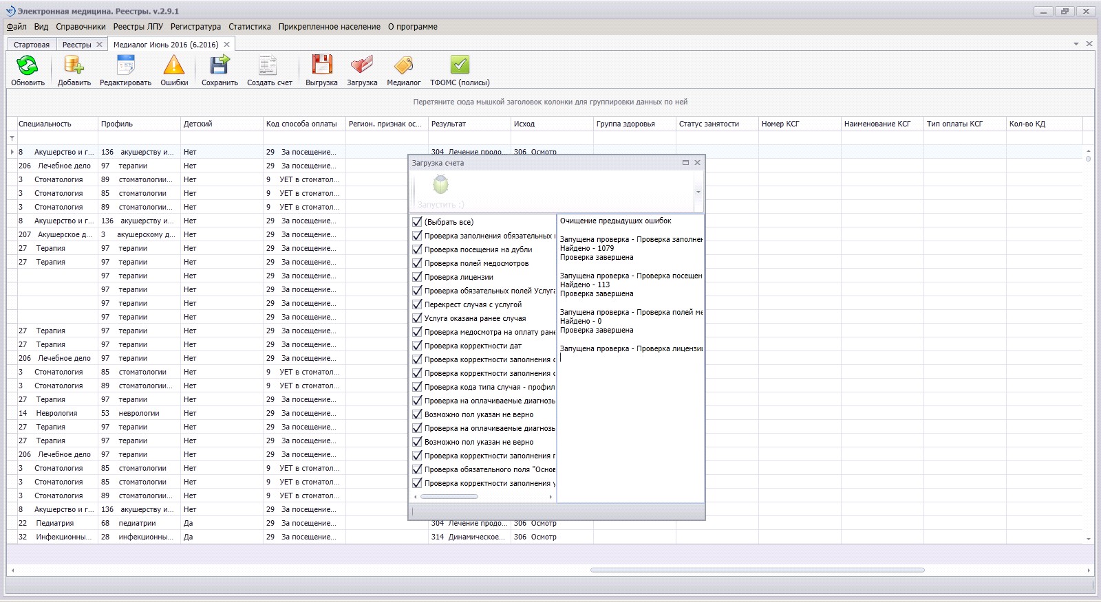Image resolution: width=1101 pixels, height=602 pixels.
Task: Click ТФОМС (полисы) green check icon
Action: coord(460,66)
